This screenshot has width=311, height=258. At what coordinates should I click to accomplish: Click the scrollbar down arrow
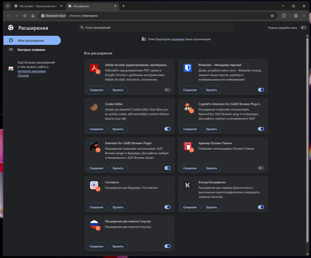tap(307, 254)
